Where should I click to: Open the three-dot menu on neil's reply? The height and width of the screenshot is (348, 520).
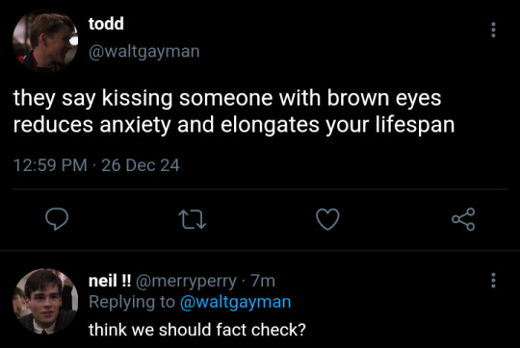click(493, 281)
